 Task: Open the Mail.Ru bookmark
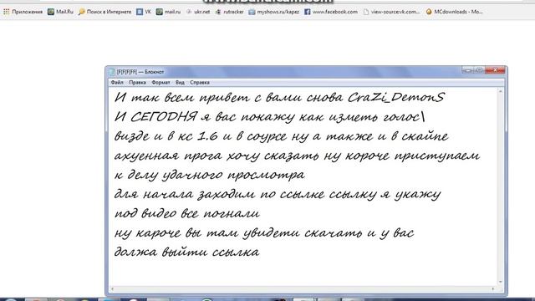(x=60, y=12)
